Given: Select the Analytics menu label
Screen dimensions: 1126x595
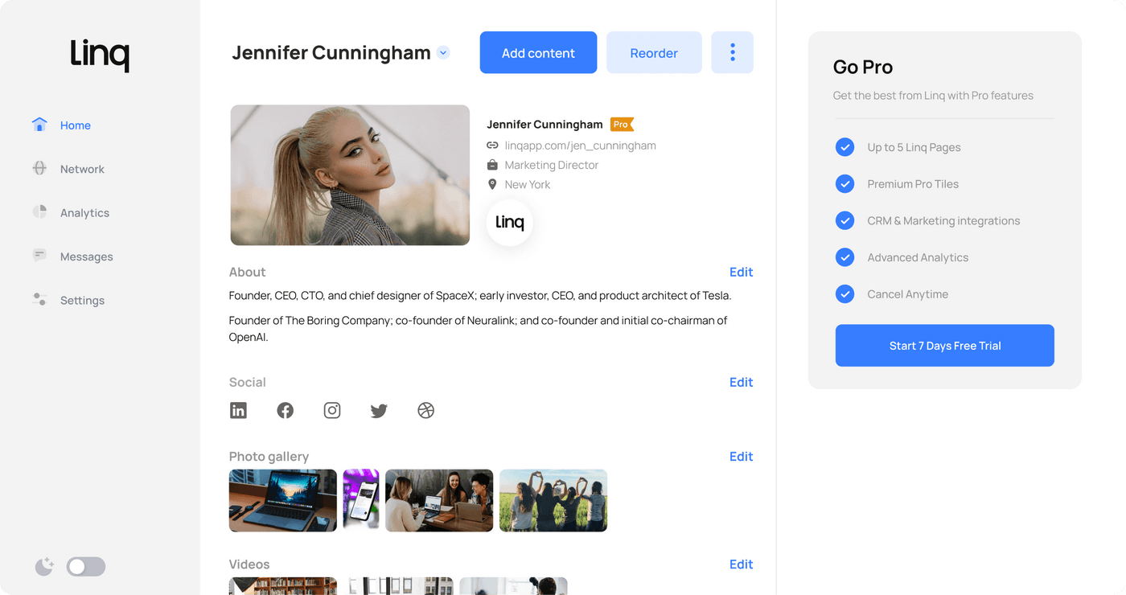Looking at the screenshot, I should tap(84, 213).
